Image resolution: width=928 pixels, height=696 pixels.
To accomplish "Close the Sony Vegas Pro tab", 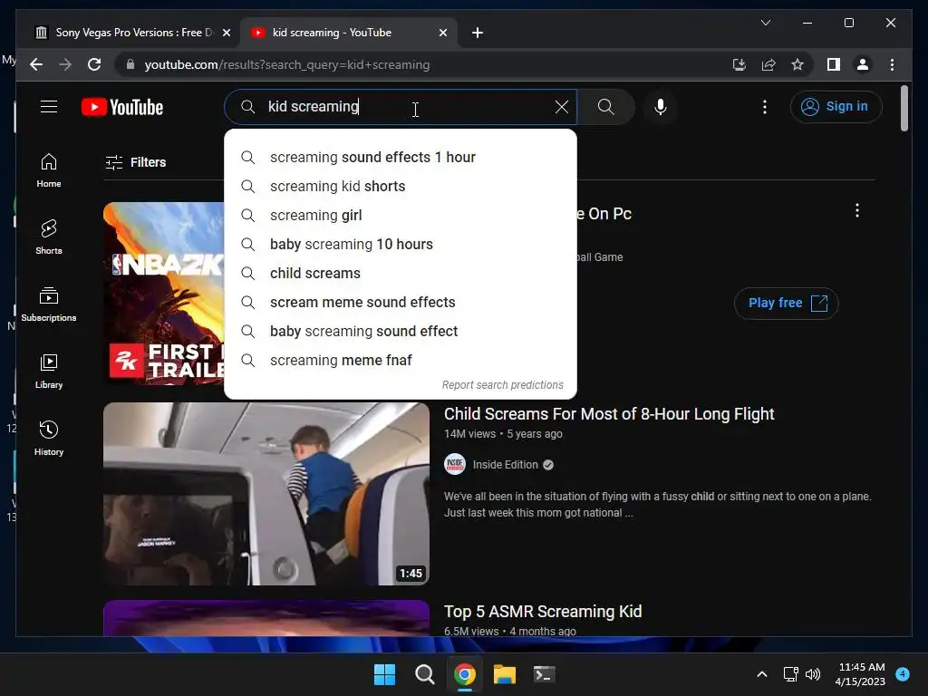I will [x=226, y=33].
